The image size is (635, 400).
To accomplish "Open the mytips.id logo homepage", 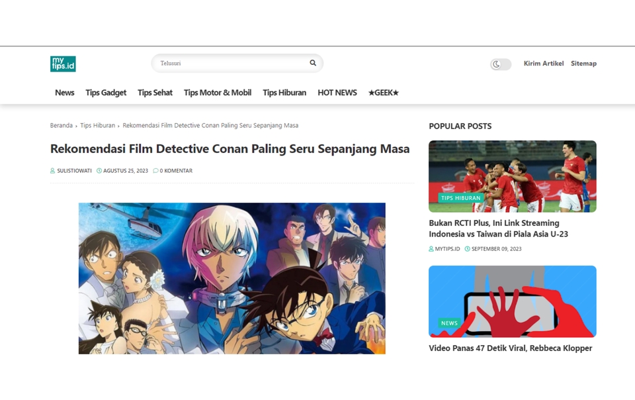I will pyautogui.click(x=63, y=64).
